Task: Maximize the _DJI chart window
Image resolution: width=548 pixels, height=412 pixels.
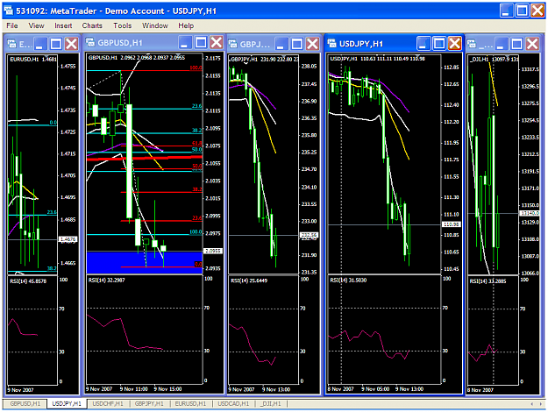Action: click(516, 44)
